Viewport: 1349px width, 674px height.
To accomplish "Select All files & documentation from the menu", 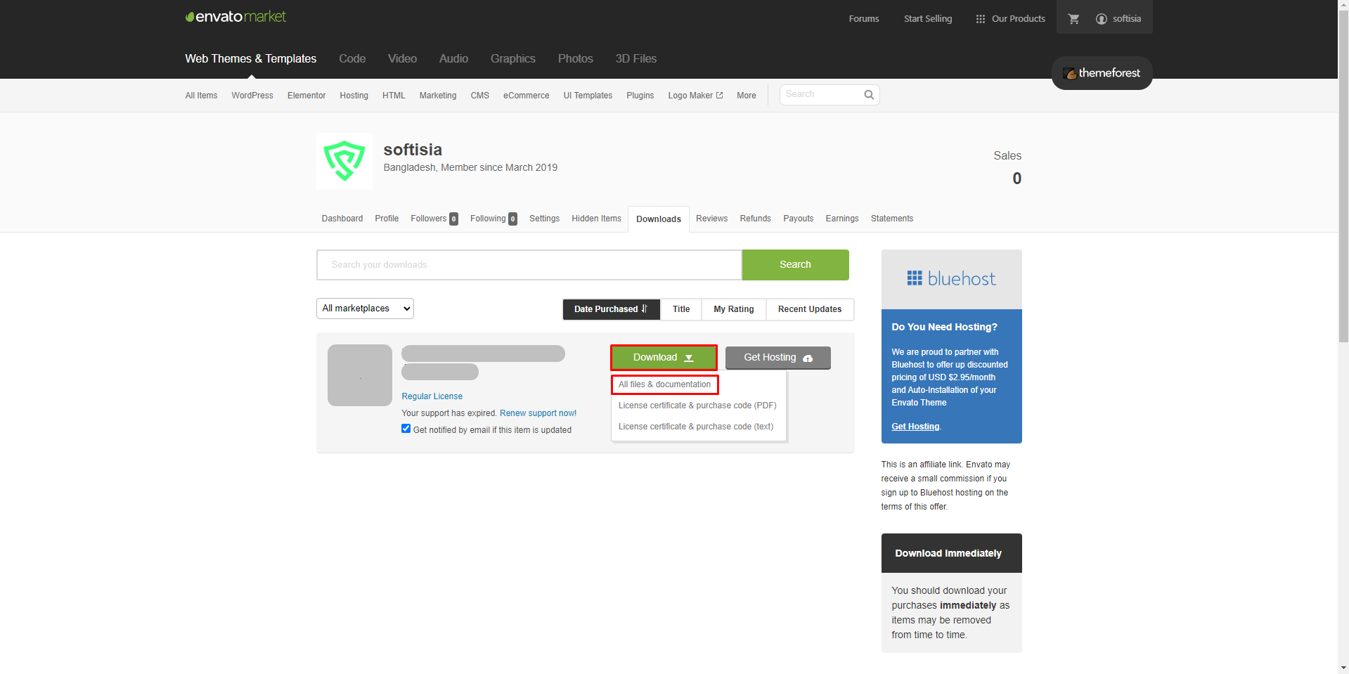I will [x=664, y=384].
